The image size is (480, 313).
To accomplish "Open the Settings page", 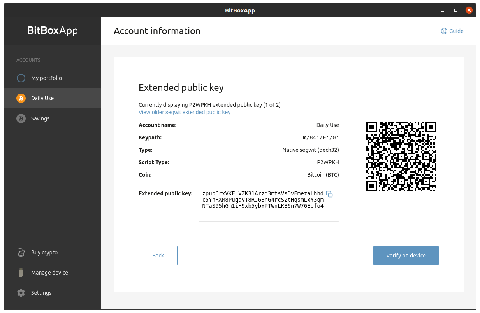I will point(53,293).
